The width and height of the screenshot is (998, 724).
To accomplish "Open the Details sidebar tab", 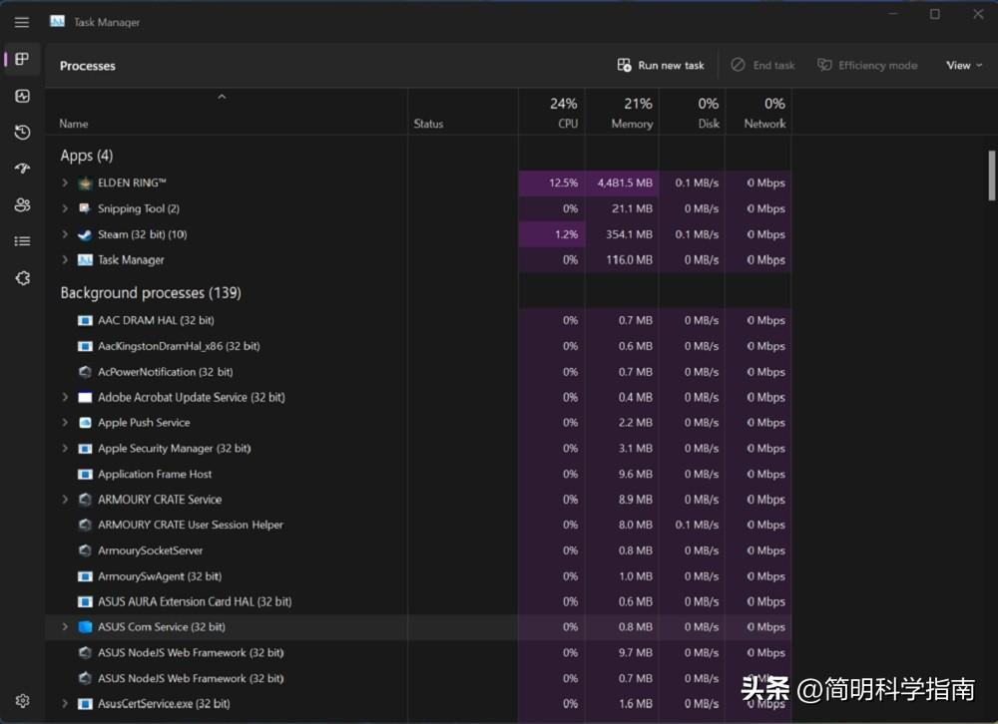I will [x=22, y=241].
